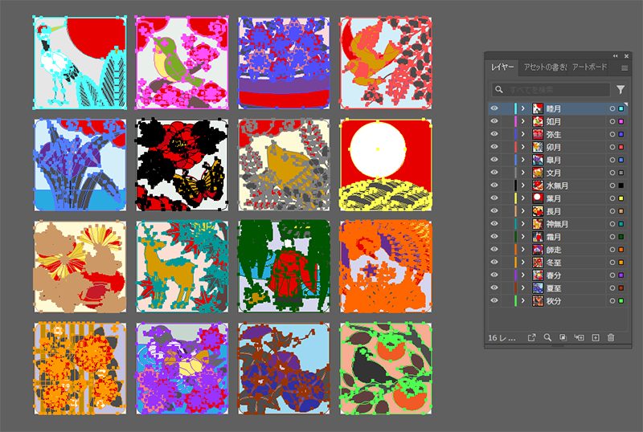Screen dimensions: 643x432
Task: Click the collect for export icon
Action: tap(531, 338)
